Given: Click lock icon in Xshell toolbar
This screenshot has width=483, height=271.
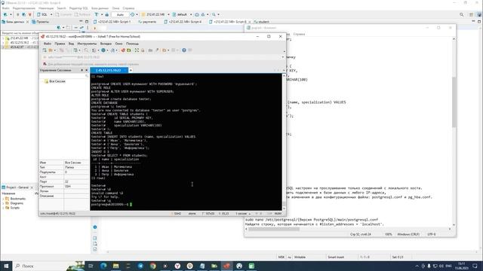Looking at the screenshot, I should click(x=143, y=50).
